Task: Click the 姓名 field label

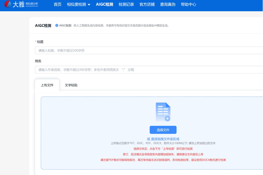Action: [x=38, y=61]
